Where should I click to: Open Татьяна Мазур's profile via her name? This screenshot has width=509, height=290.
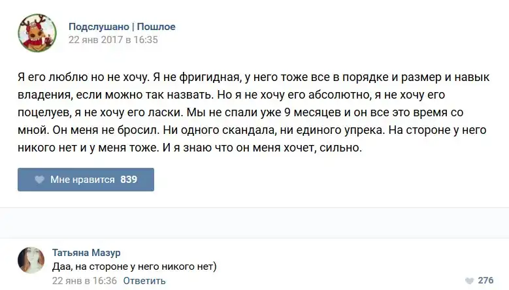tap(86, 253)
